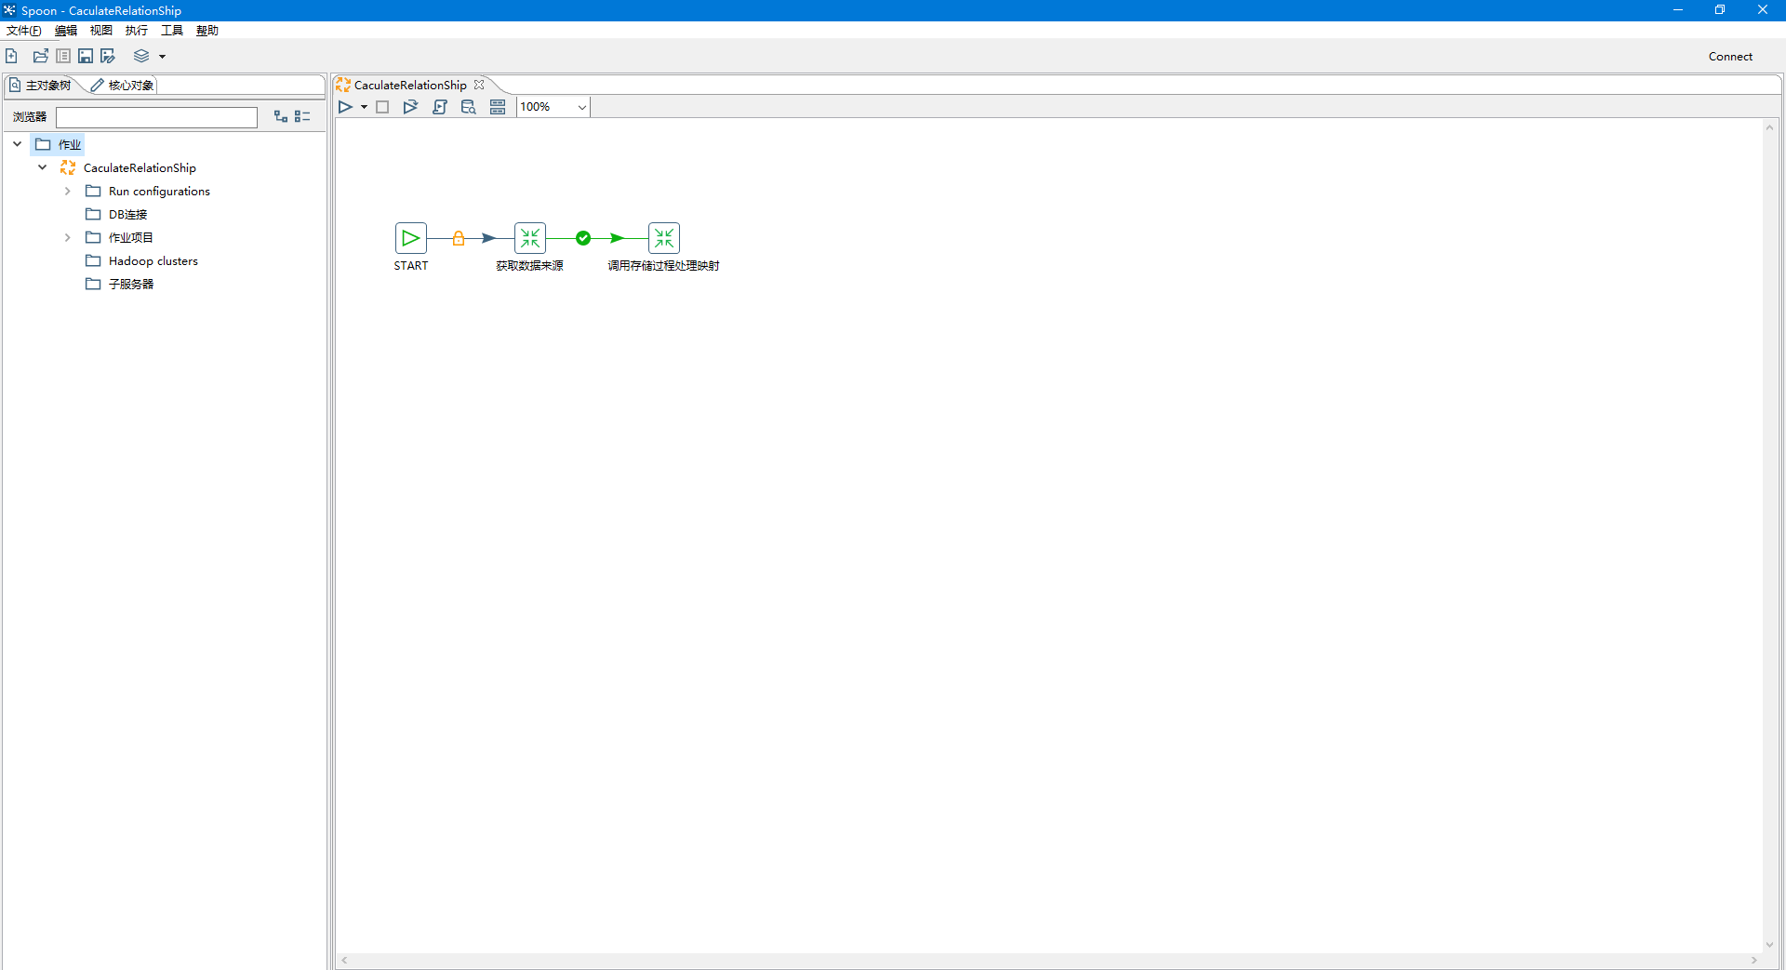The width and height of the screenshot is (1786, 970).
Task: Open the perspective dropdown arrow
Action: [162, 57]
